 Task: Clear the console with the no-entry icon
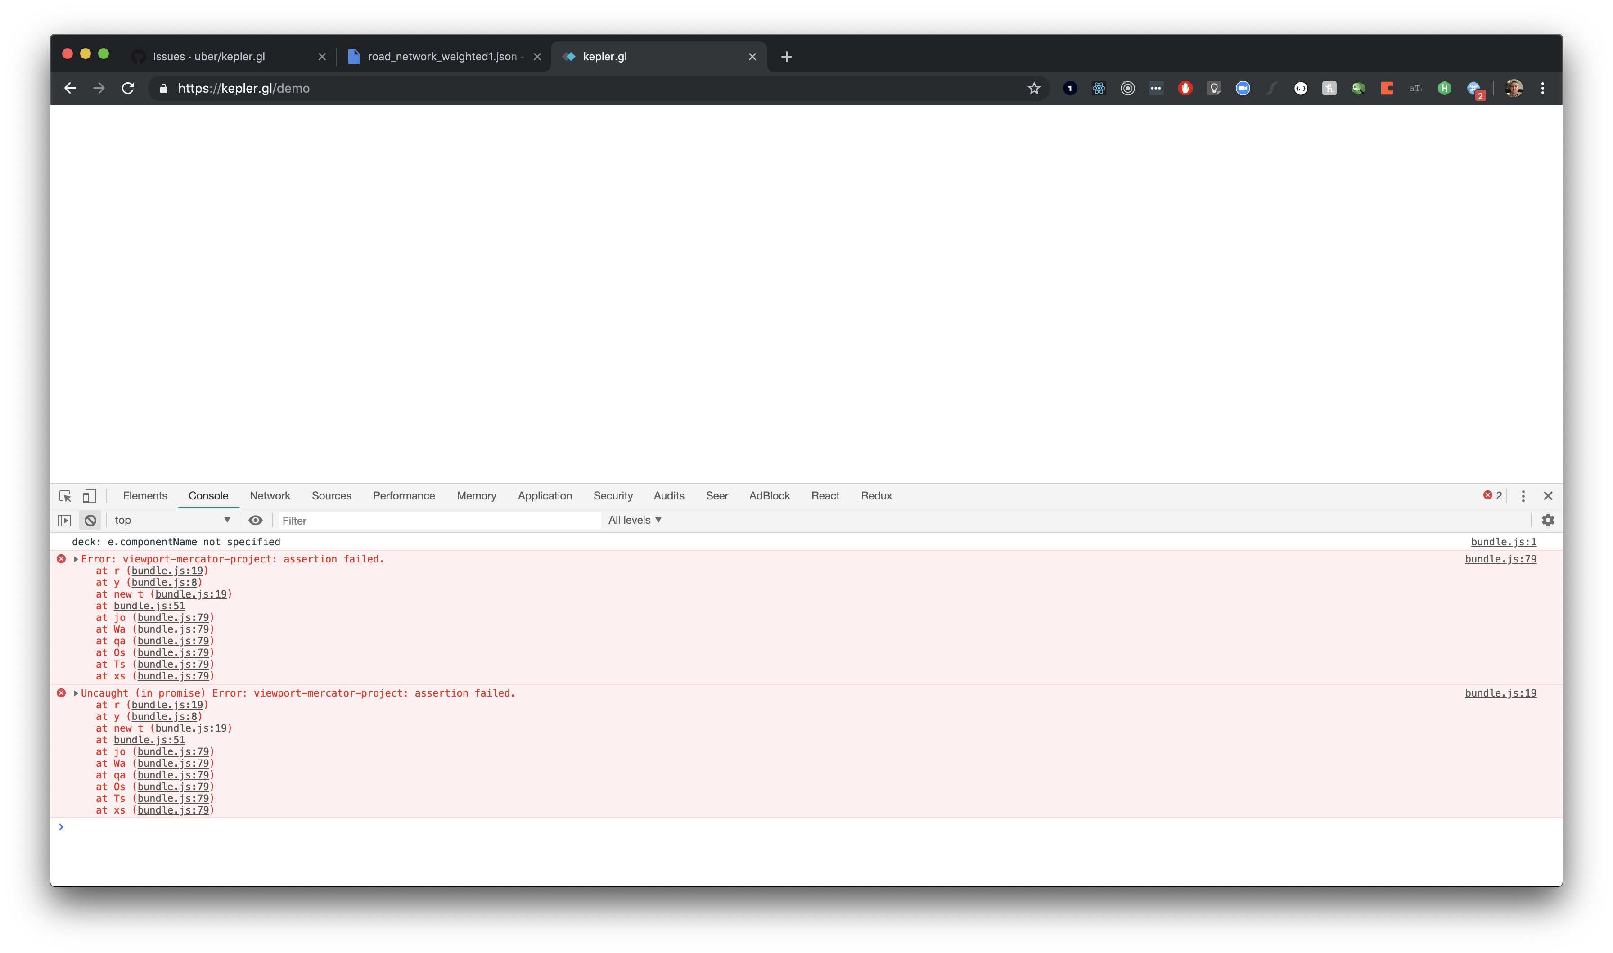click(x=90, y=520)
